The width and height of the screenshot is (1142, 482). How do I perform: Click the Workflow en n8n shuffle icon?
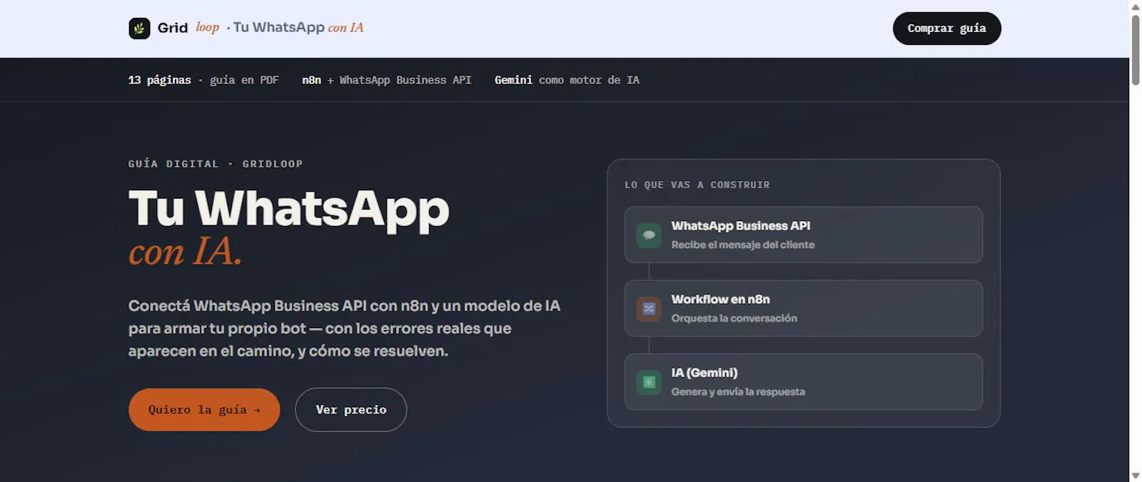point(649,309)
